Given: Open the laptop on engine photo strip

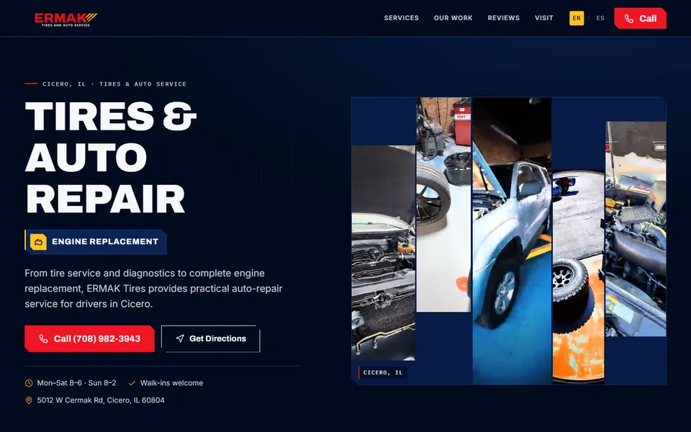Looking at the screenshot, I should [x=636, y=229].
